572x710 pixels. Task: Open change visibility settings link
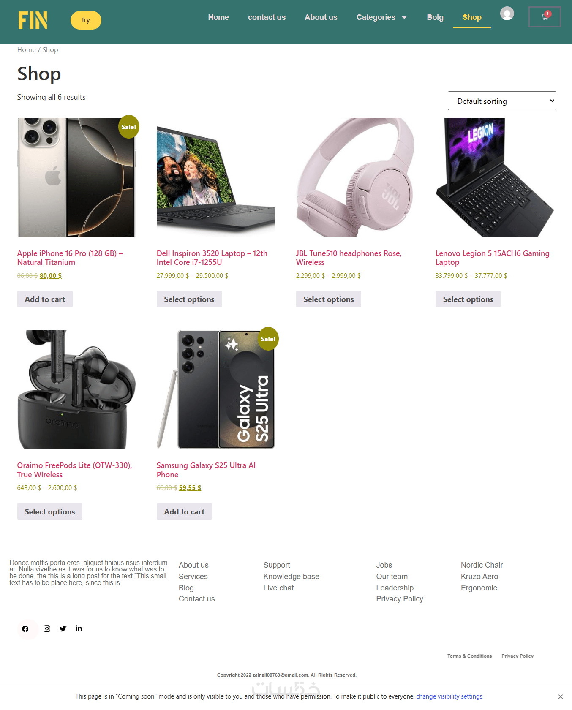pyautogui.click(x=449, y=696)
